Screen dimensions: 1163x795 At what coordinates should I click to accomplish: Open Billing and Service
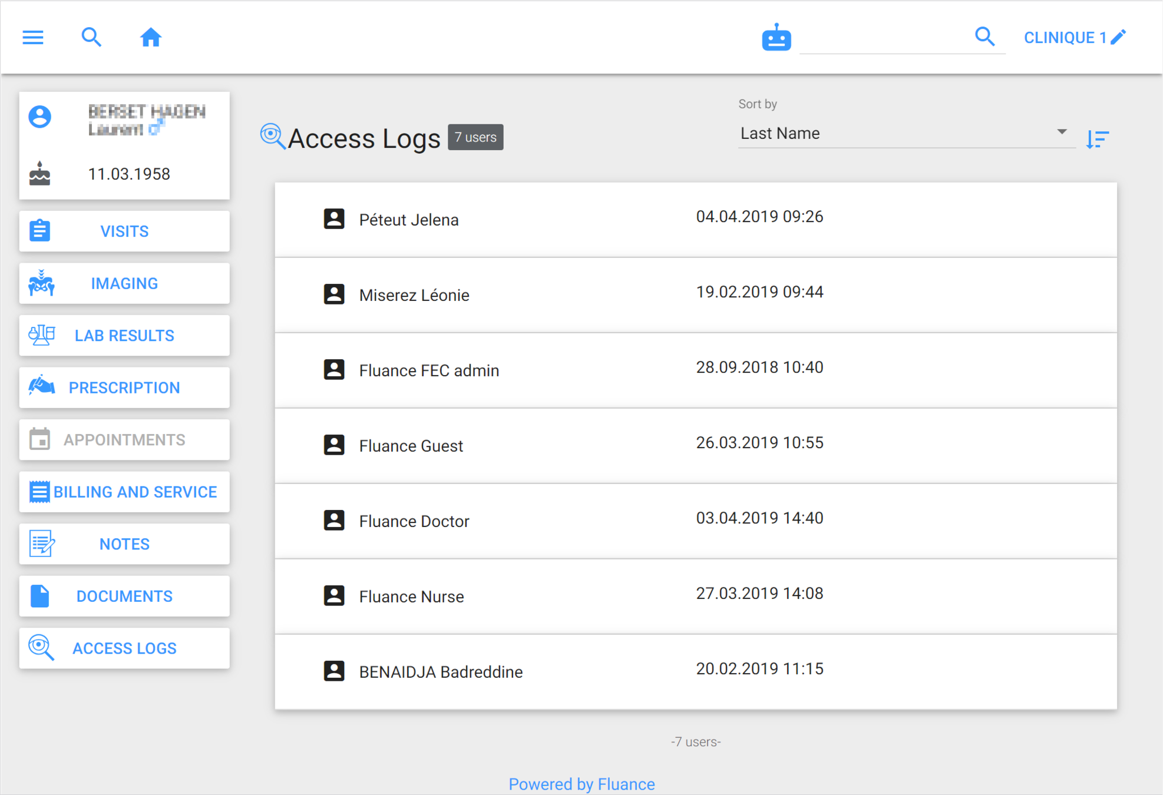[124, 492]
